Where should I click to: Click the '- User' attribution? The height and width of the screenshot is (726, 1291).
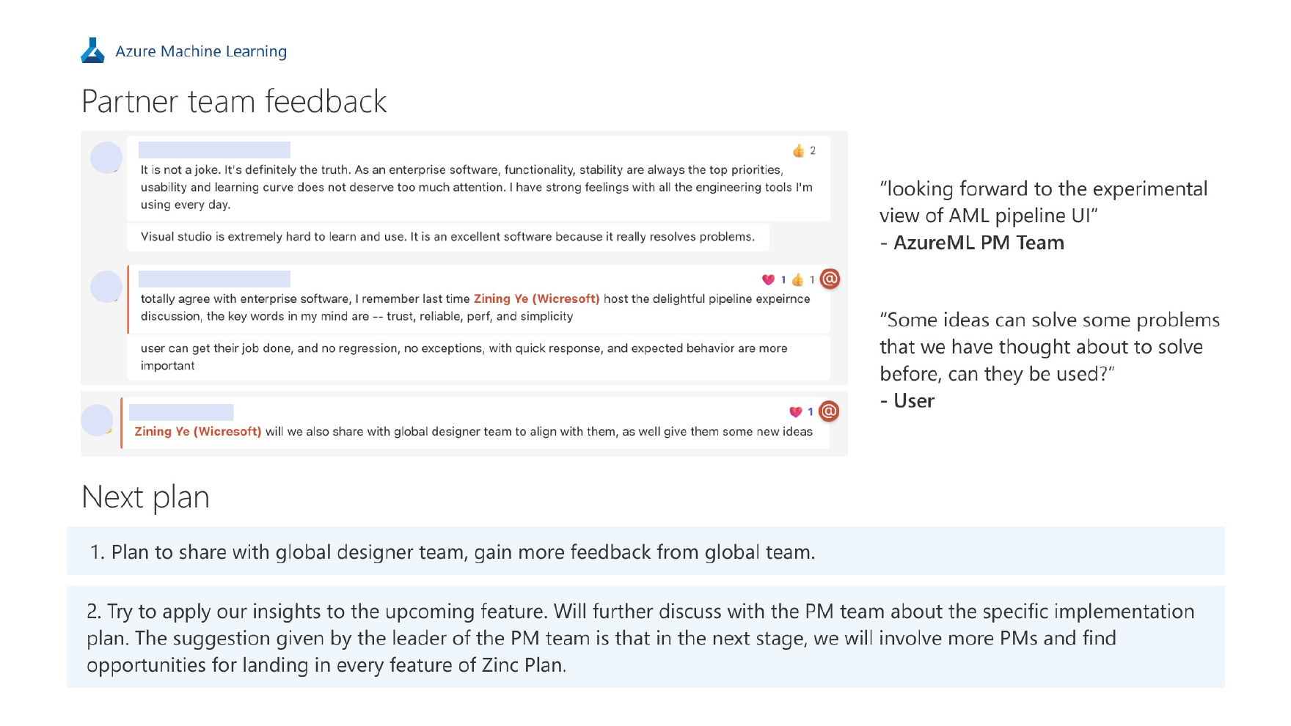(x=907, y=401)
